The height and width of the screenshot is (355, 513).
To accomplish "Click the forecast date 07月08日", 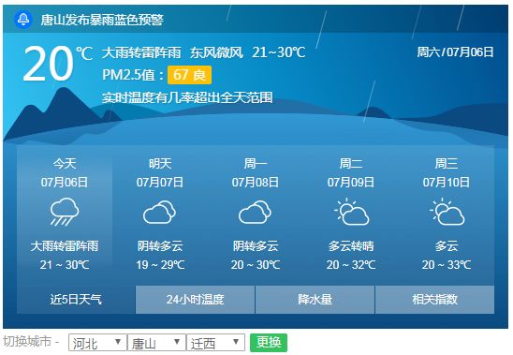I will tap(256, 182).
